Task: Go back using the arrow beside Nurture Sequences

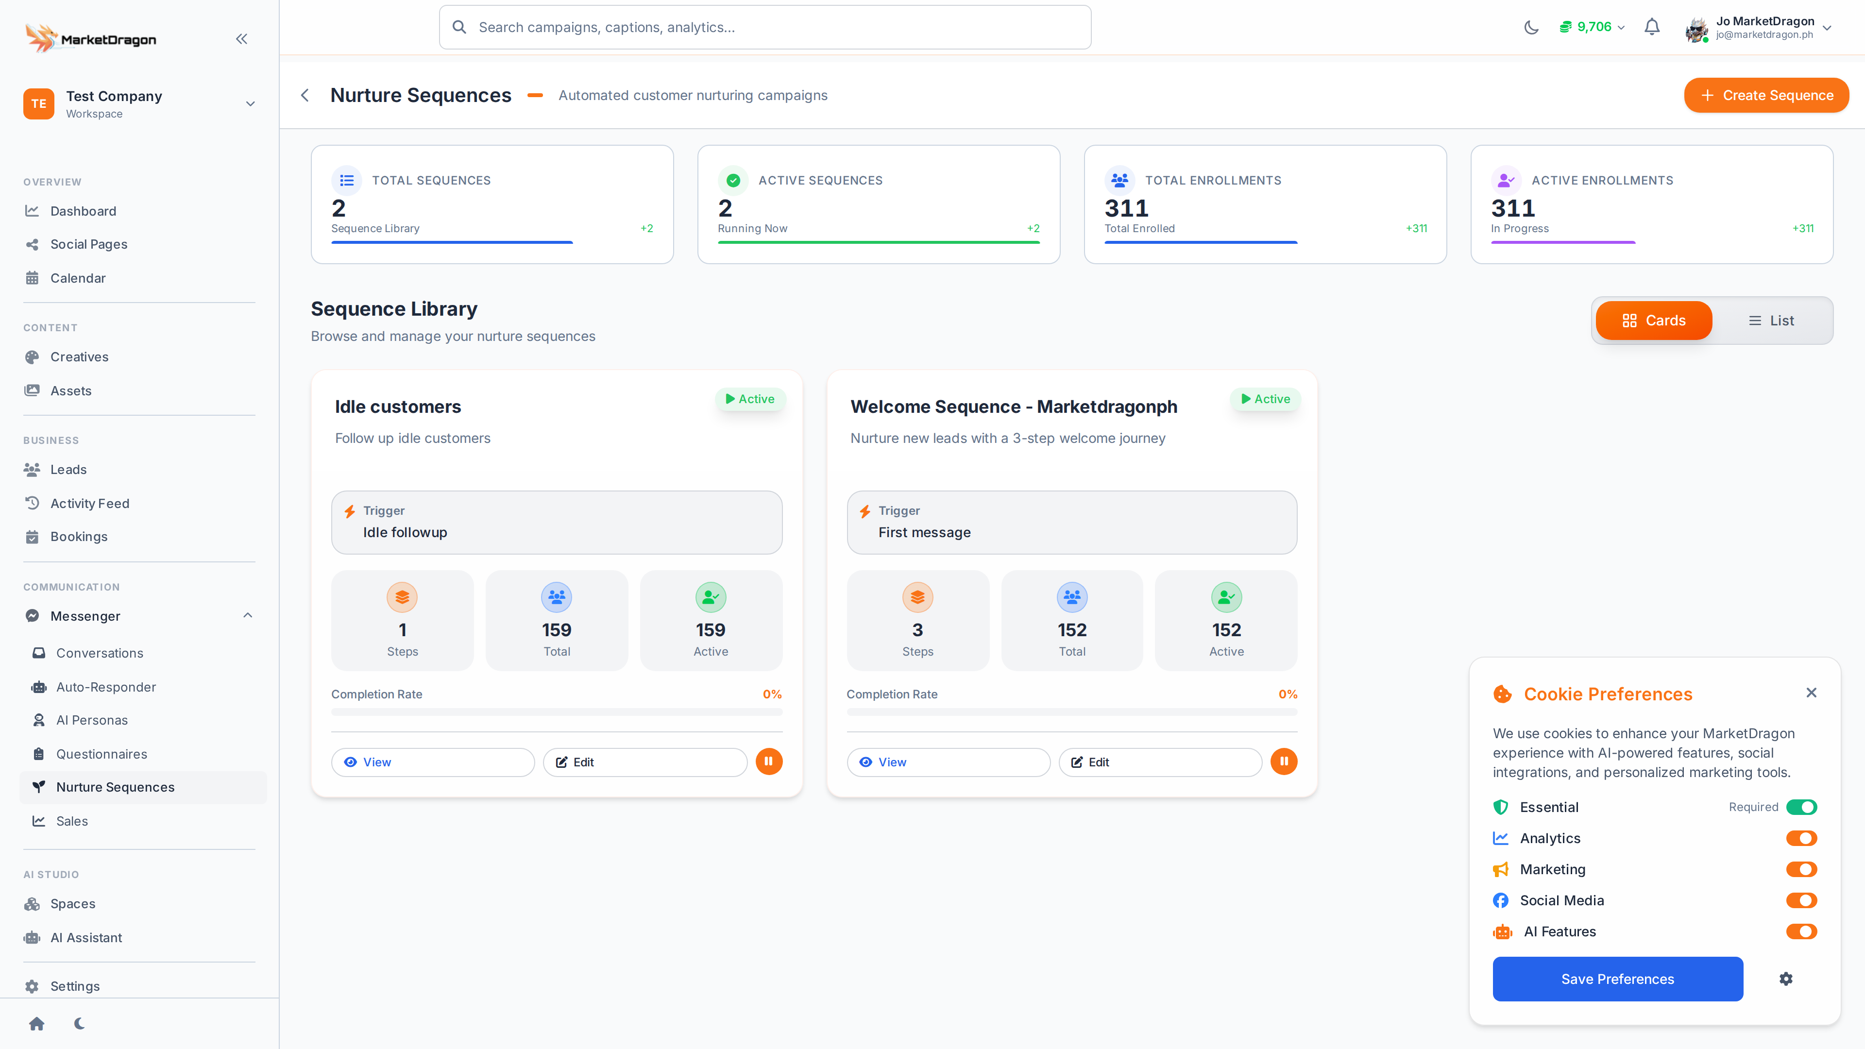Action: click(305, 96)
